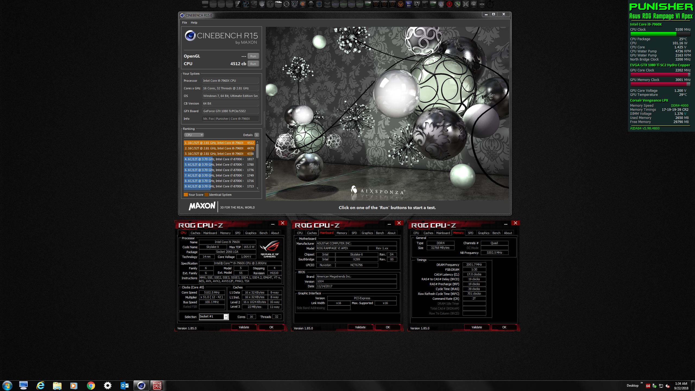Open the media player taskbar icon
Screen dimensions: 695x391
[74, 386]
